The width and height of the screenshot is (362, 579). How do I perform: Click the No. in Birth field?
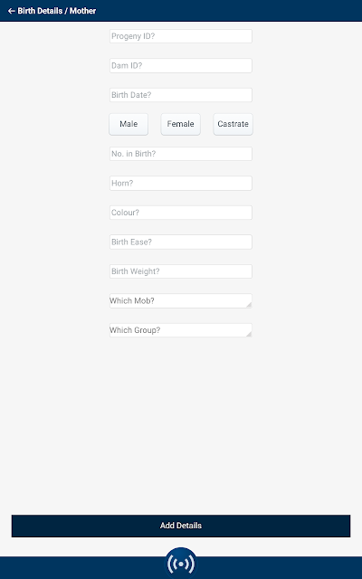tap(181, 154)
